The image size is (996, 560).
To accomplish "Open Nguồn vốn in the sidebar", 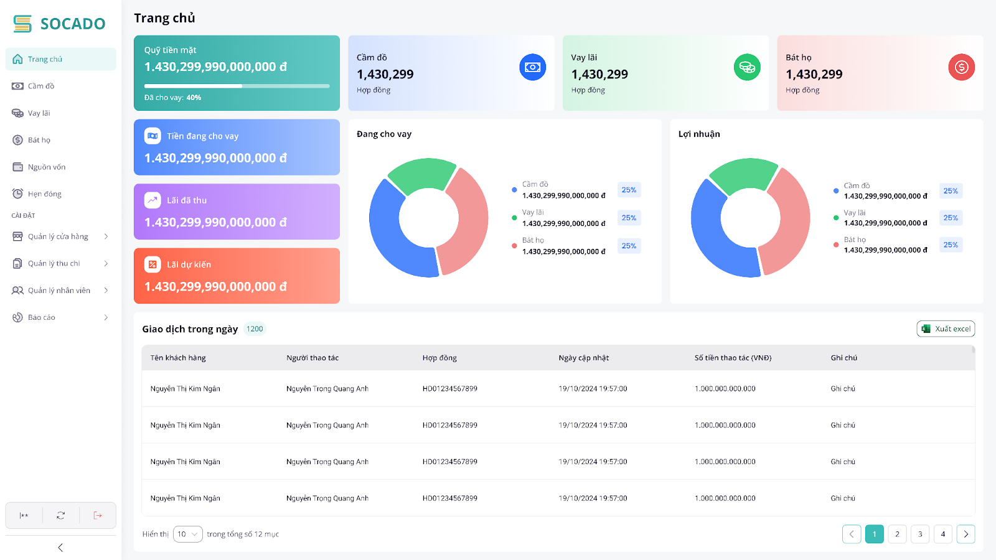I will [47, 167].
